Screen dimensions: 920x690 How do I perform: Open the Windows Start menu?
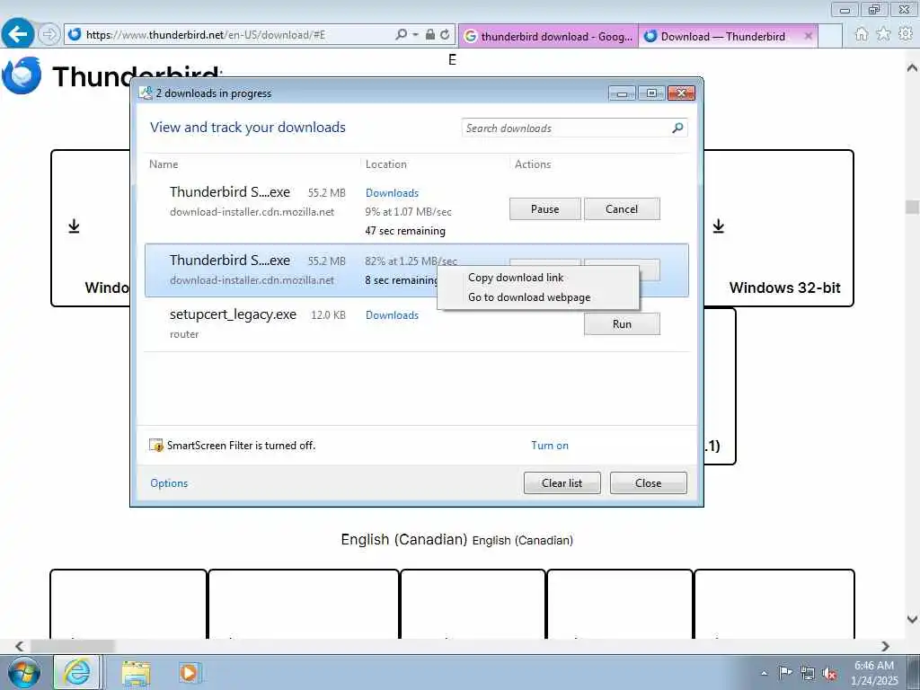(23, 672)
